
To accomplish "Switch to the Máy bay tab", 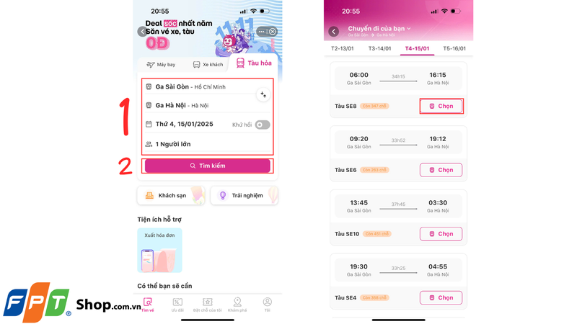I will [x=161, y=65].
